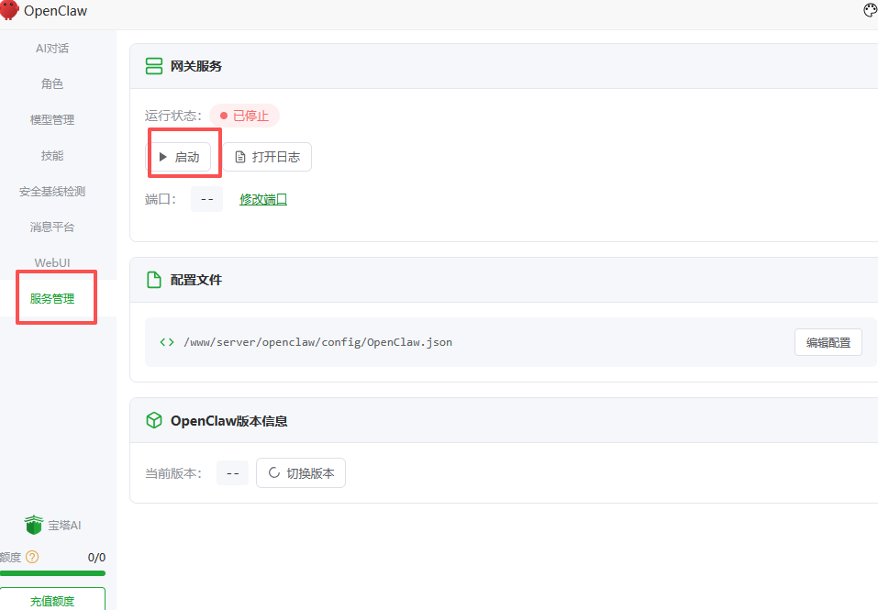Image resolution: width=878 pixels, height=610 pixels.
Task: Click the 宝塔AI shield icon in sidebar
Action: pos(33,525)
